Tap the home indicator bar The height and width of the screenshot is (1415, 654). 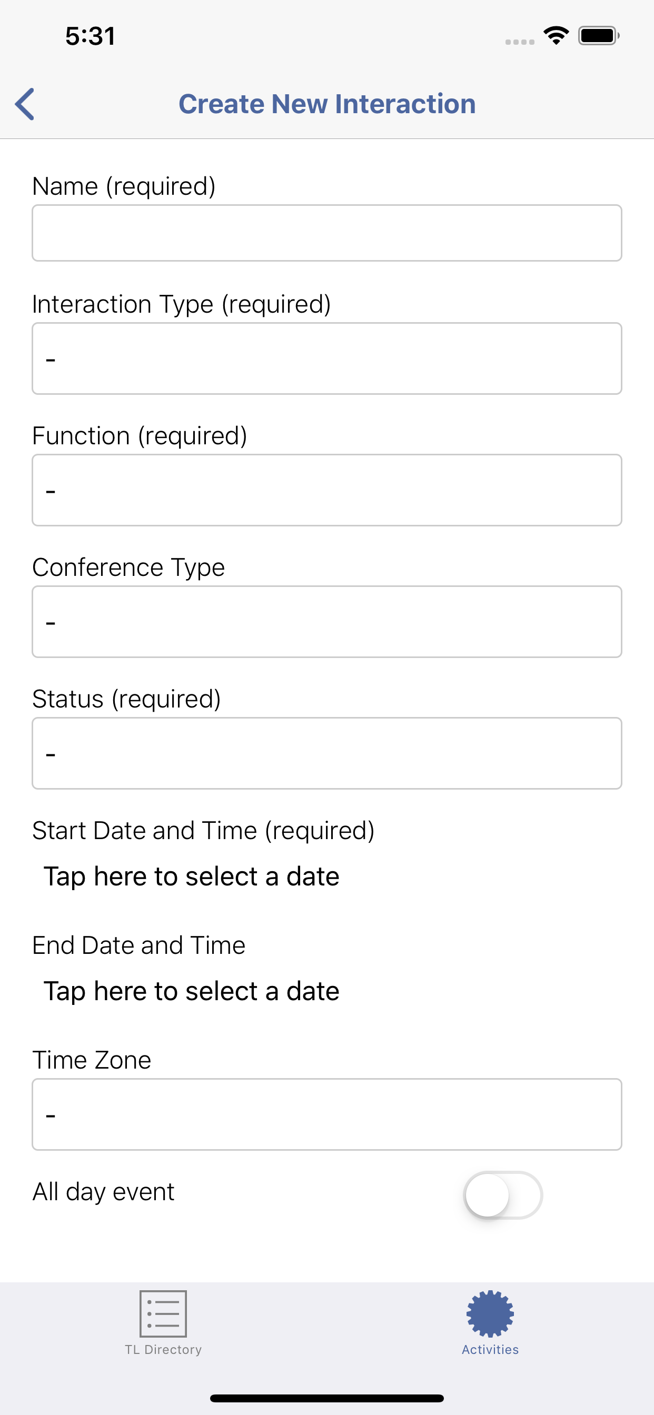pos(327,1398)
